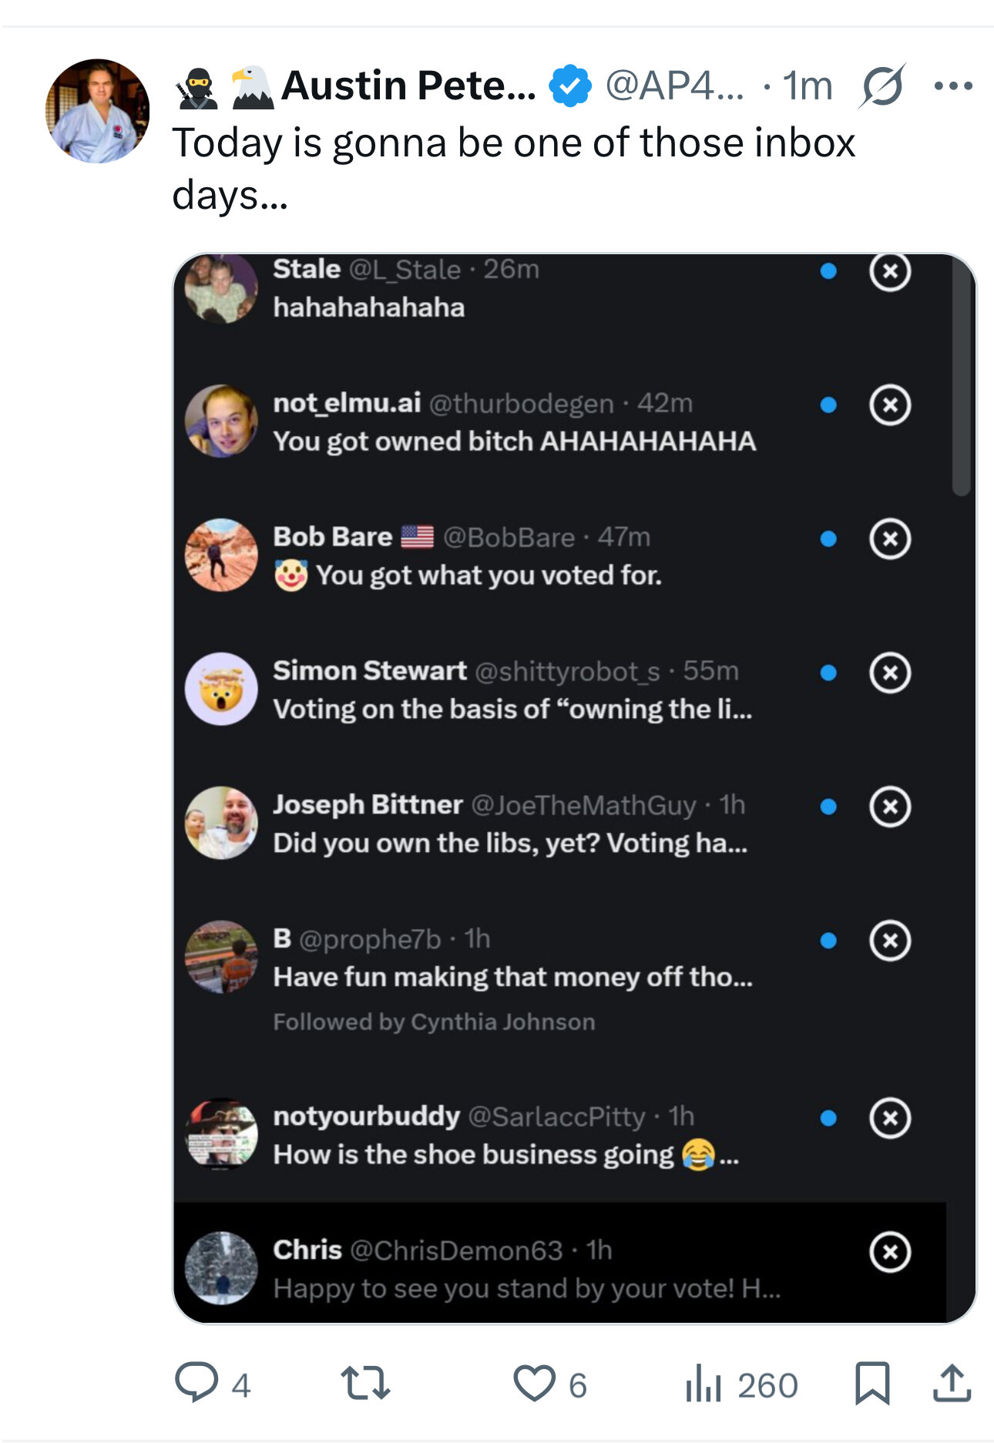Open the three-dot more options menu
994x1443 pixels.
[953, 86]
